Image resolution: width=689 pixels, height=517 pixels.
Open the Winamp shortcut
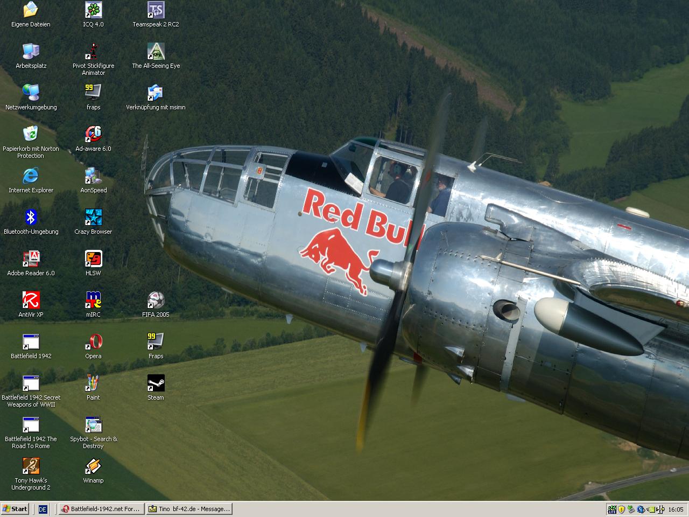click(x=93, y=471)
